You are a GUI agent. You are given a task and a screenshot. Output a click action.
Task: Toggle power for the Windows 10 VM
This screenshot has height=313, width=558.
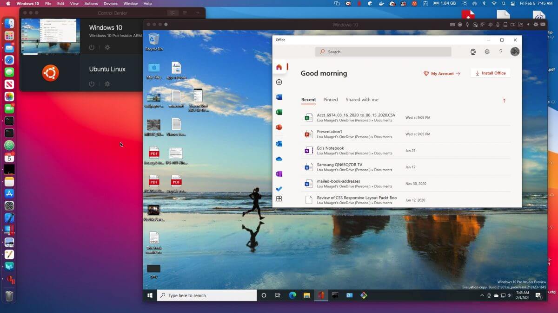[92, 47]
